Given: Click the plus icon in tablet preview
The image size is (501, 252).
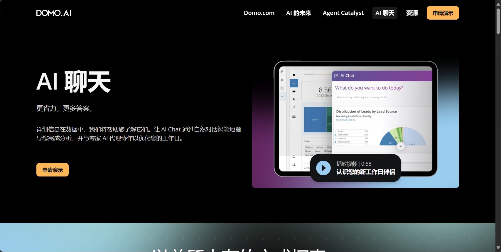Looking at the screenshot, I should (282, 96).
